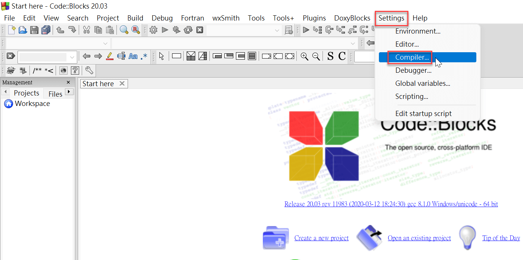Screen dimensions: 523x260
Task: Open Replace with magnifier R icon
Action: coord(136,30)
